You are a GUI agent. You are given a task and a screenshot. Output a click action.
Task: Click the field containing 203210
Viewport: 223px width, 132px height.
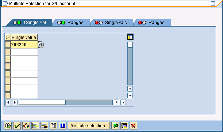point(24,45)
